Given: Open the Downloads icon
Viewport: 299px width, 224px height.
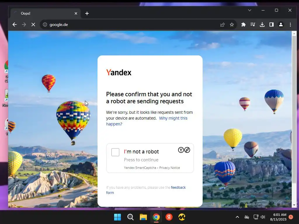Looking at the screenshot, I should click(x=262, y=24).
